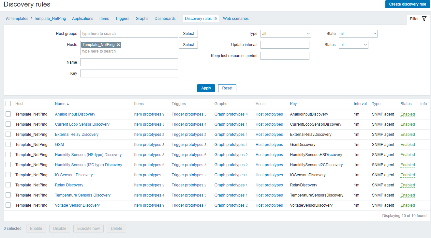
Task: Expand the State dropdown
Action: (358, 34)
